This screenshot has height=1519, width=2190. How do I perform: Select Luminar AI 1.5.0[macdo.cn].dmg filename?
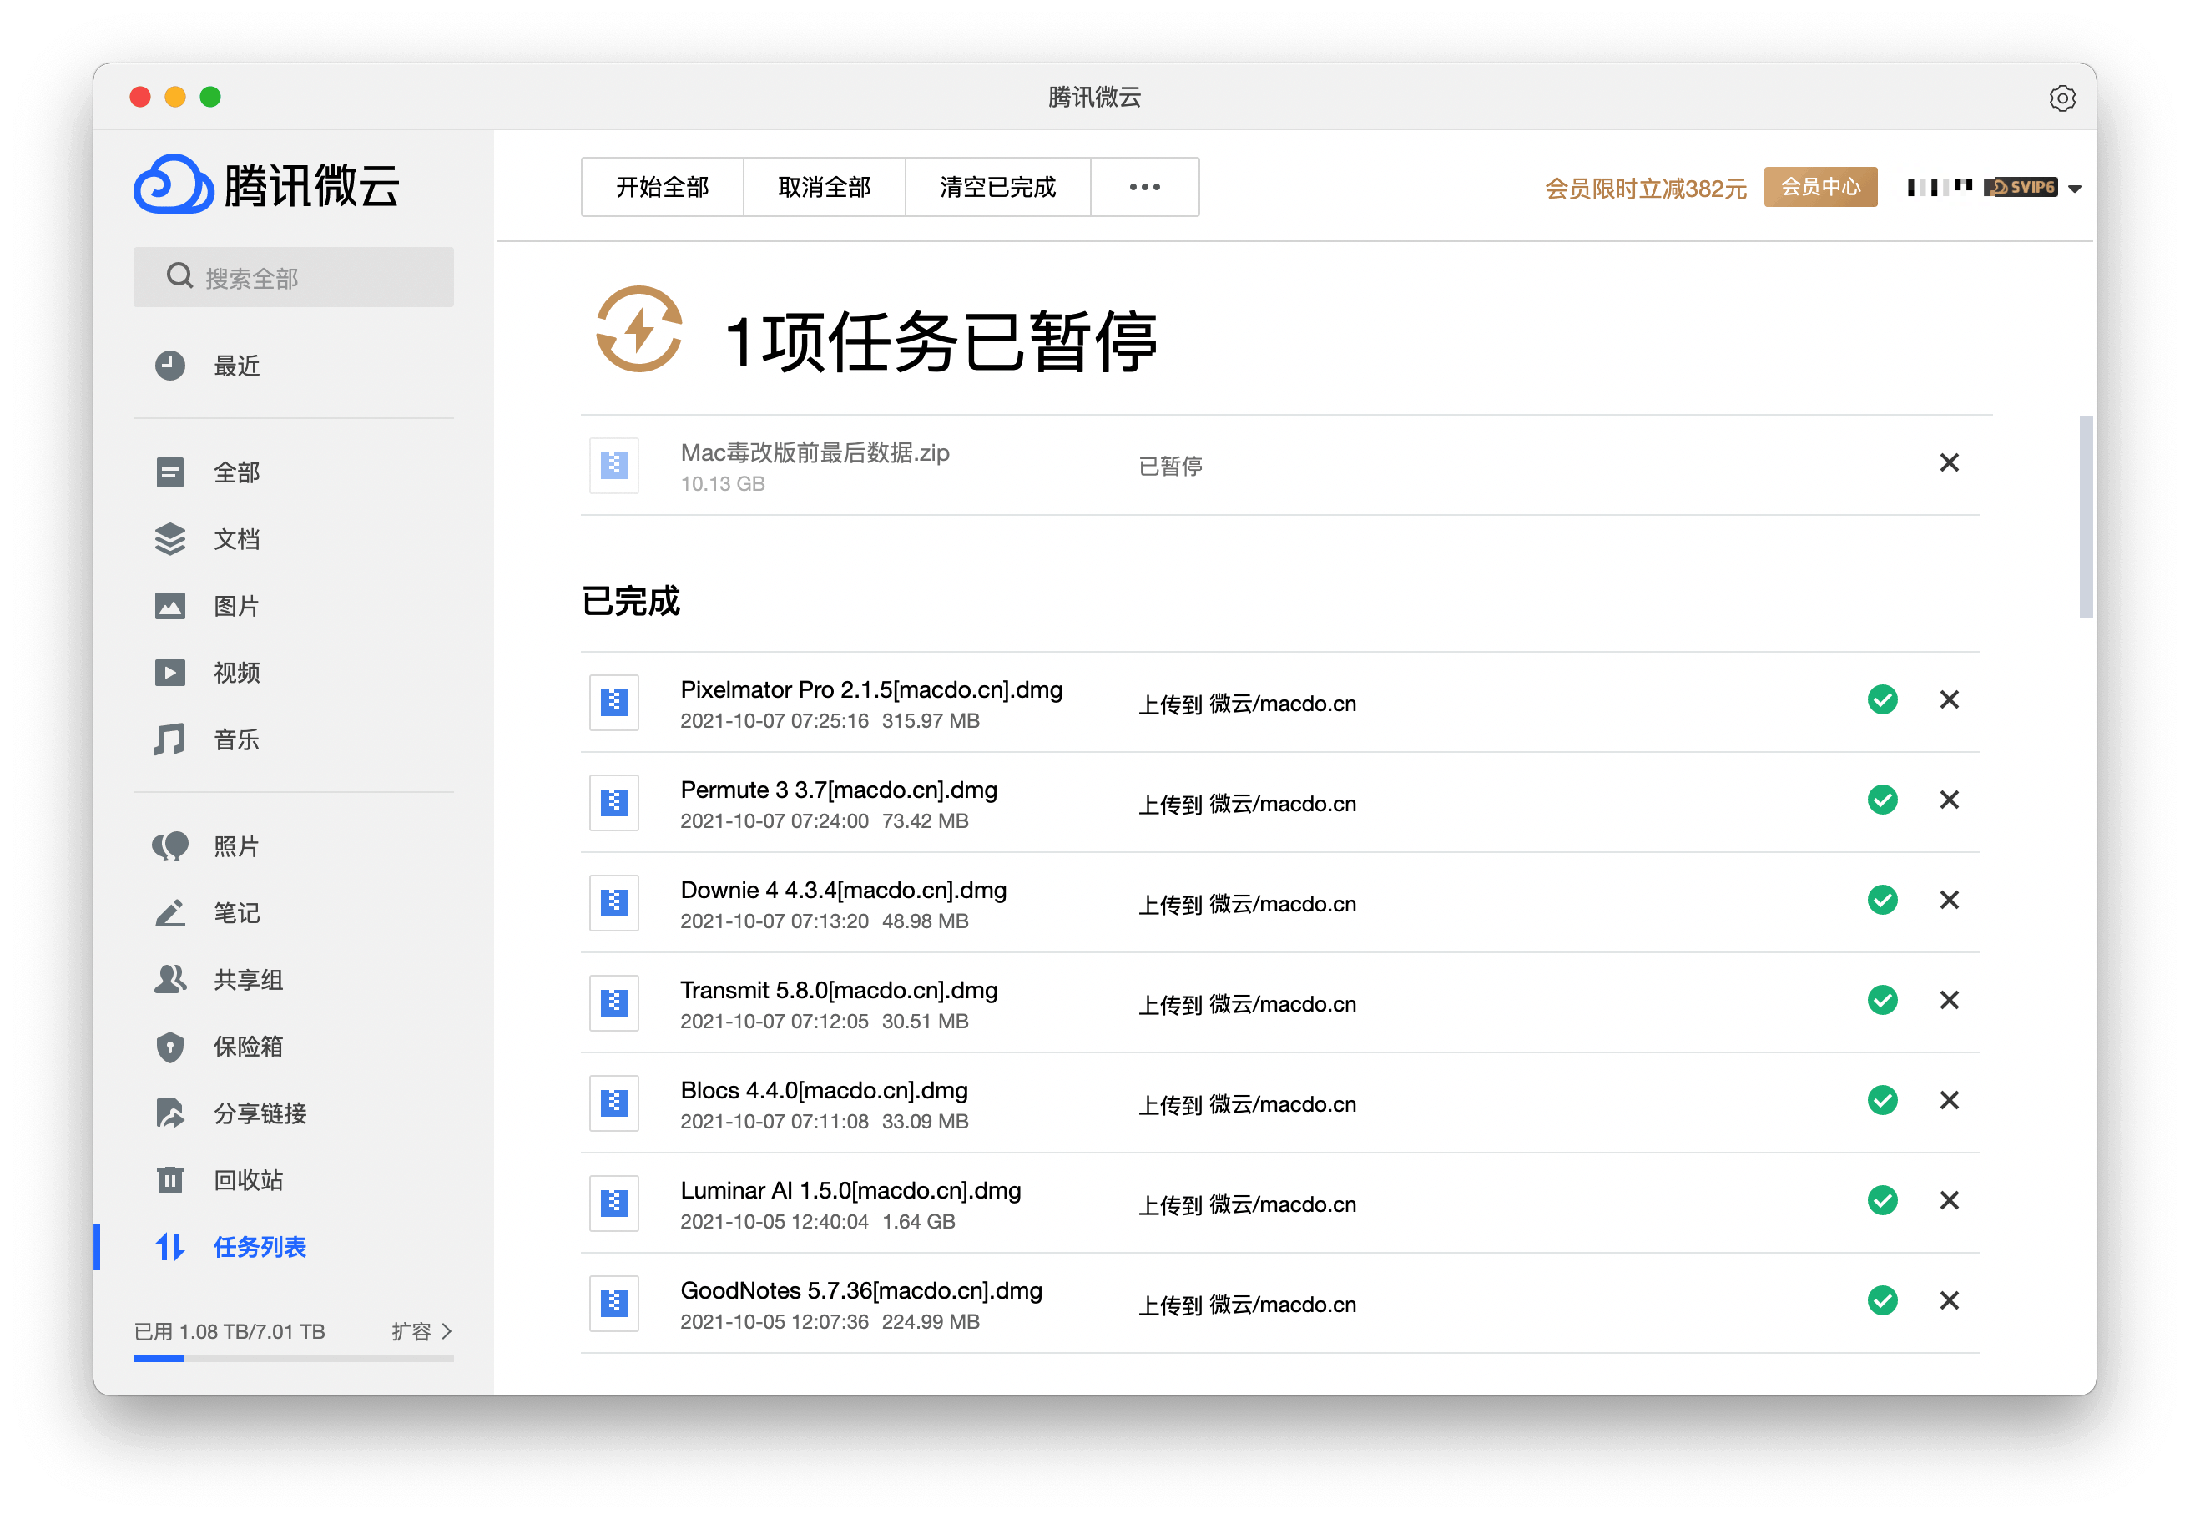[x=850, y=1191]
